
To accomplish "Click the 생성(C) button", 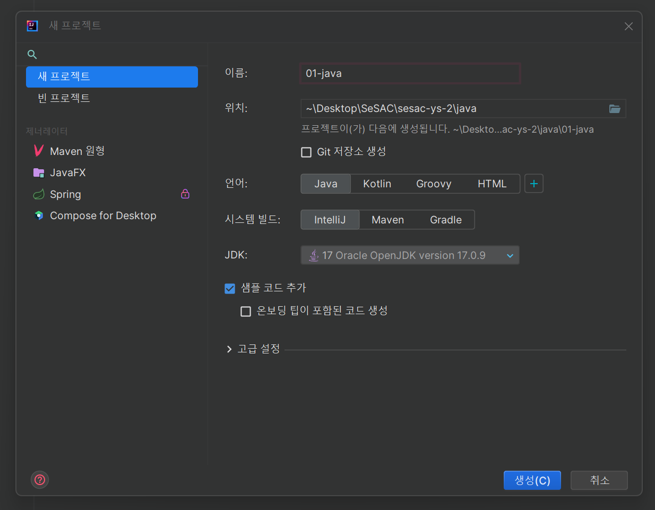I will pyautogui.click(x=532, y=480).
